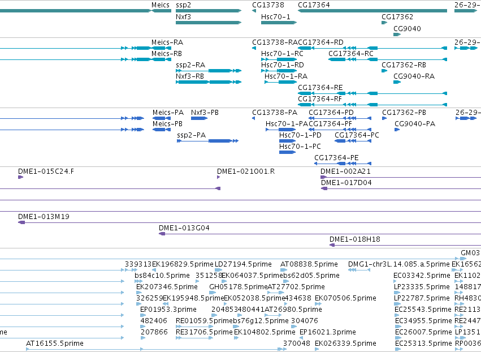Click the Meics gene label
Image resolution: width=481 pixels, height=352 pixels.
[160, 5]
